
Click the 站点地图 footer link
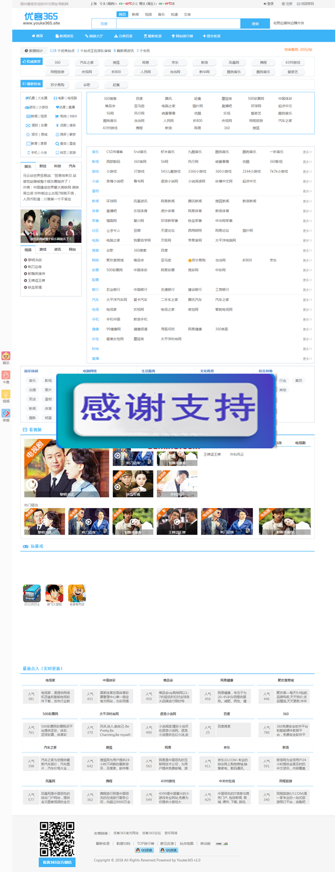point(187,844)
